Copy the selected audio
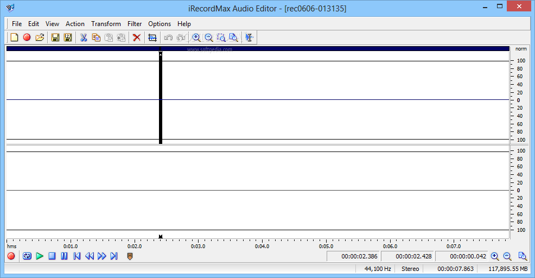This screenshot has width=535, height=278. [x=96, y=37]
